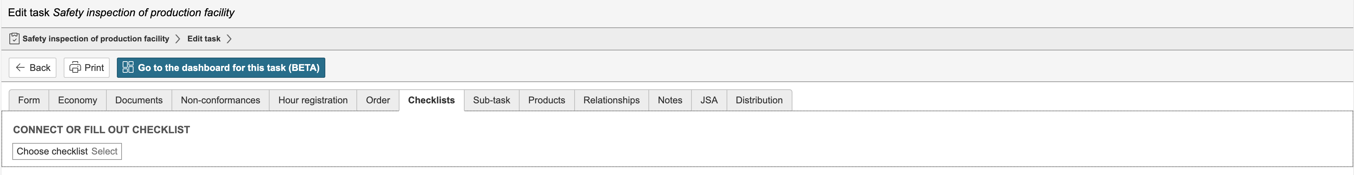The height and width of the screenshot is (175, 1354).
Task: Switch to the Form tab
Action: [x=29, y=100]
